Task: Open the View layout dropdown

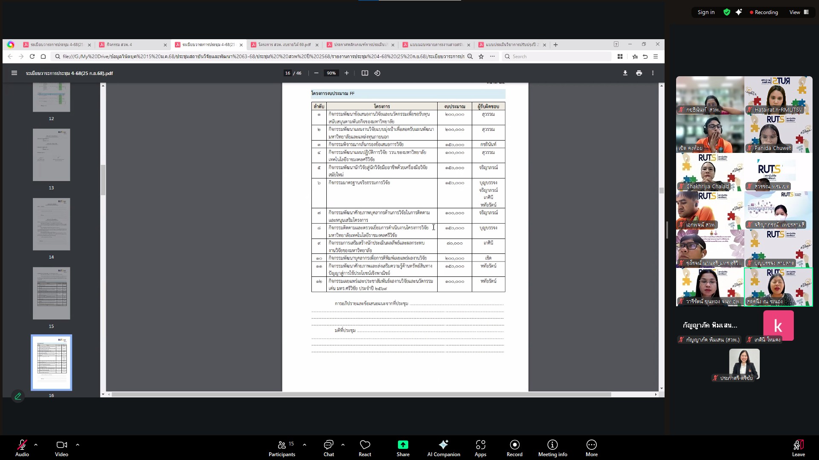Action: [x=799, y=12]
